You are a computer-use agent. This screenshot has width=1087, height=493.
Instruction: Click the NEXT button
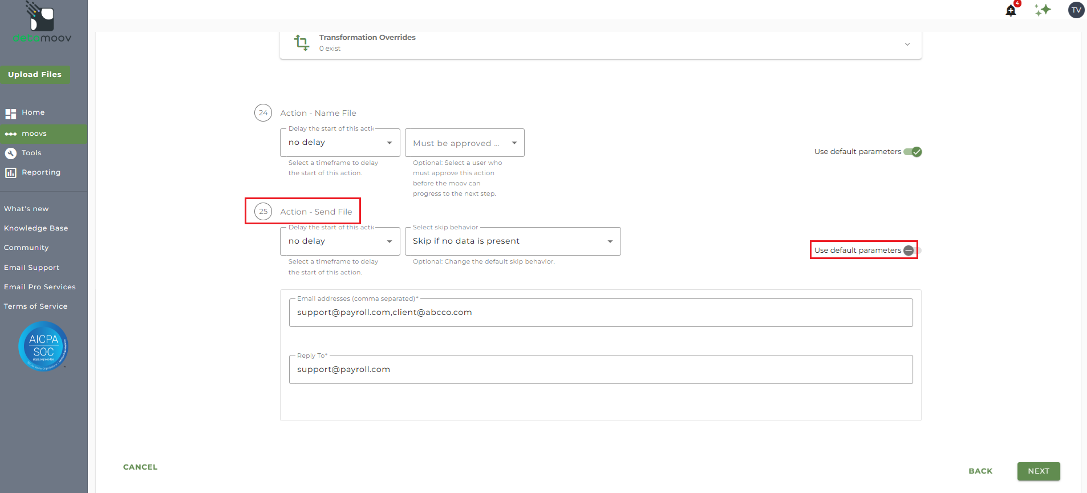pos(1039,471)
